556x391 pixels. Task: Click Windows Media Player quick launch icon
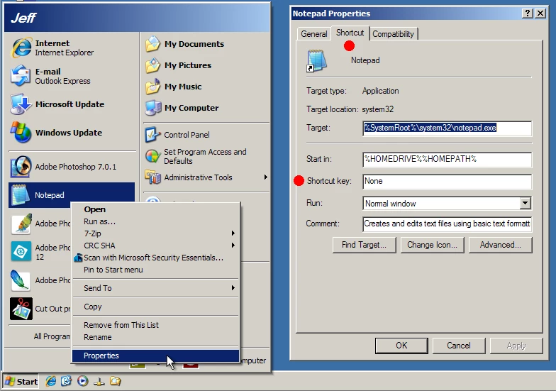point(82,381)
